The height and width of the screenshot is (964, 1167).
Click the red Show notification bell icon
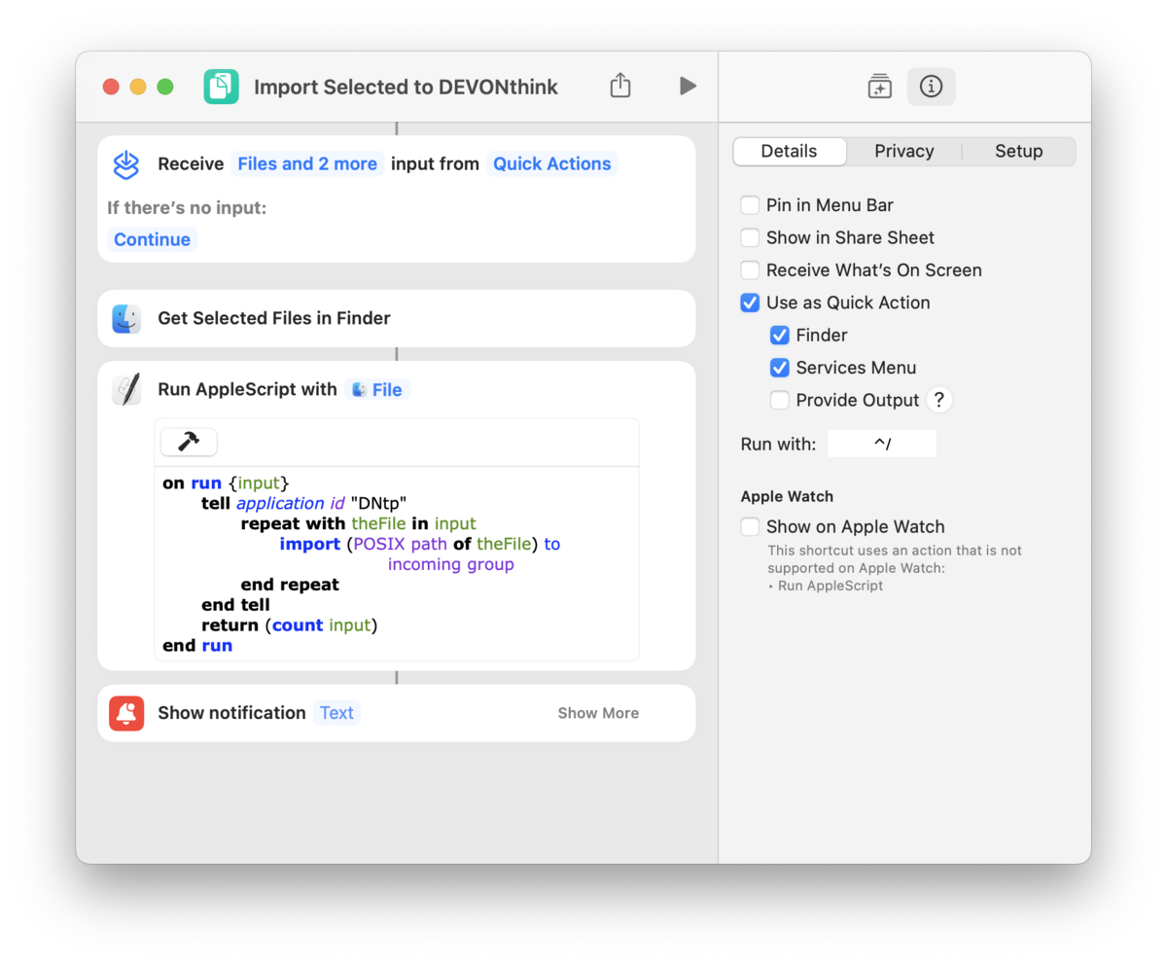[x=126, y=713]
